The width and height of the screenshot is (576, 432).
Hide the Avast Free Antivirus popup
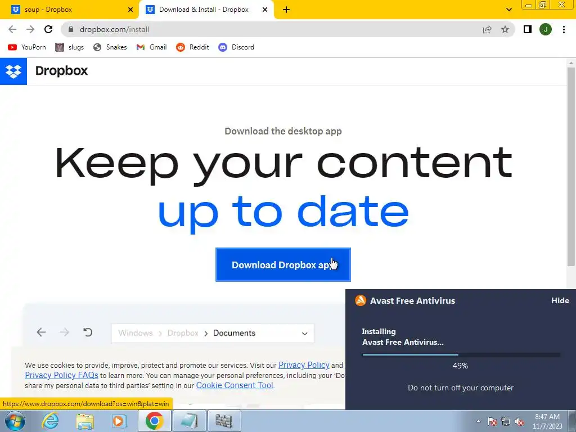(560, 300)
